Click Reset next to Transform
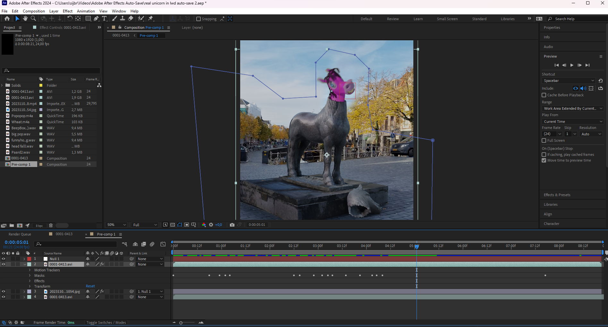Viewport: 608px width, 327px height. pos(90,286)
